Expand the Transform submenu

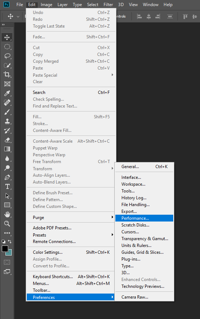pyautogui.click(x=112, y=168)
